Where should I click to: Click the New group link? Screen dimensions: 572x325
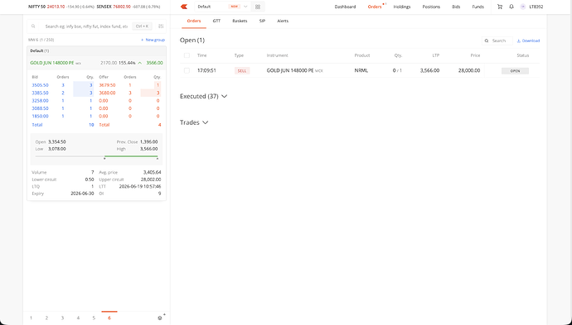pos(153,40)
